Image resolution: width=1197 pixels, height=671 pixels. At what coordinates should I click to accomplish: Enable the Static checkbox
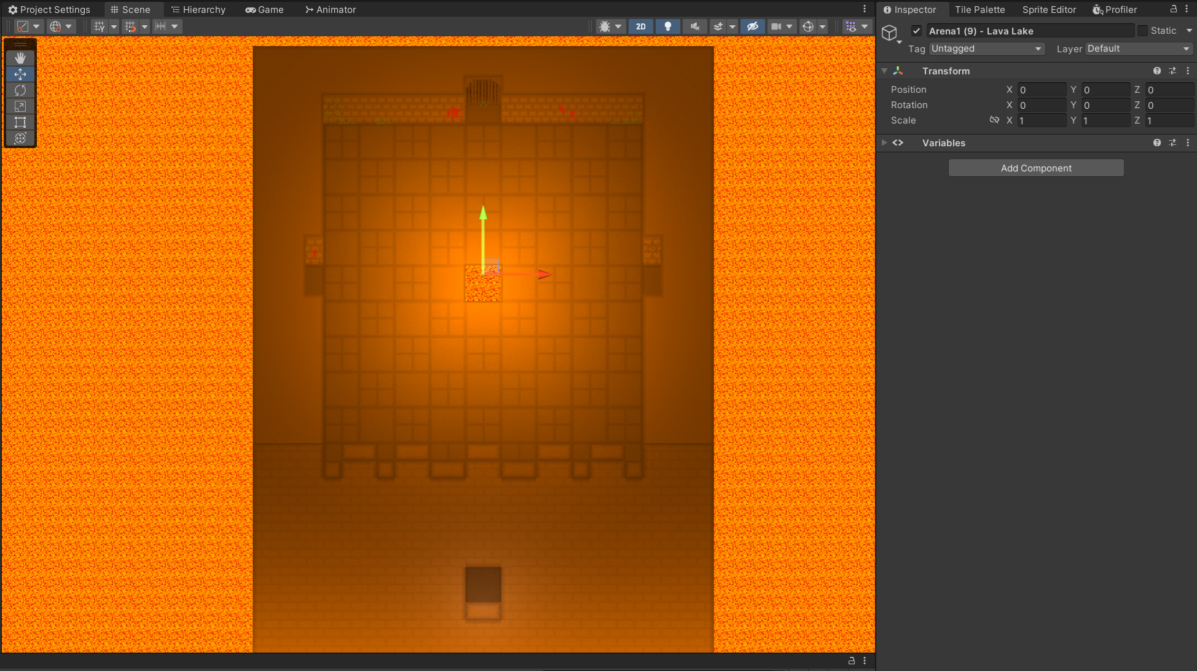(x=1143, y=31)
